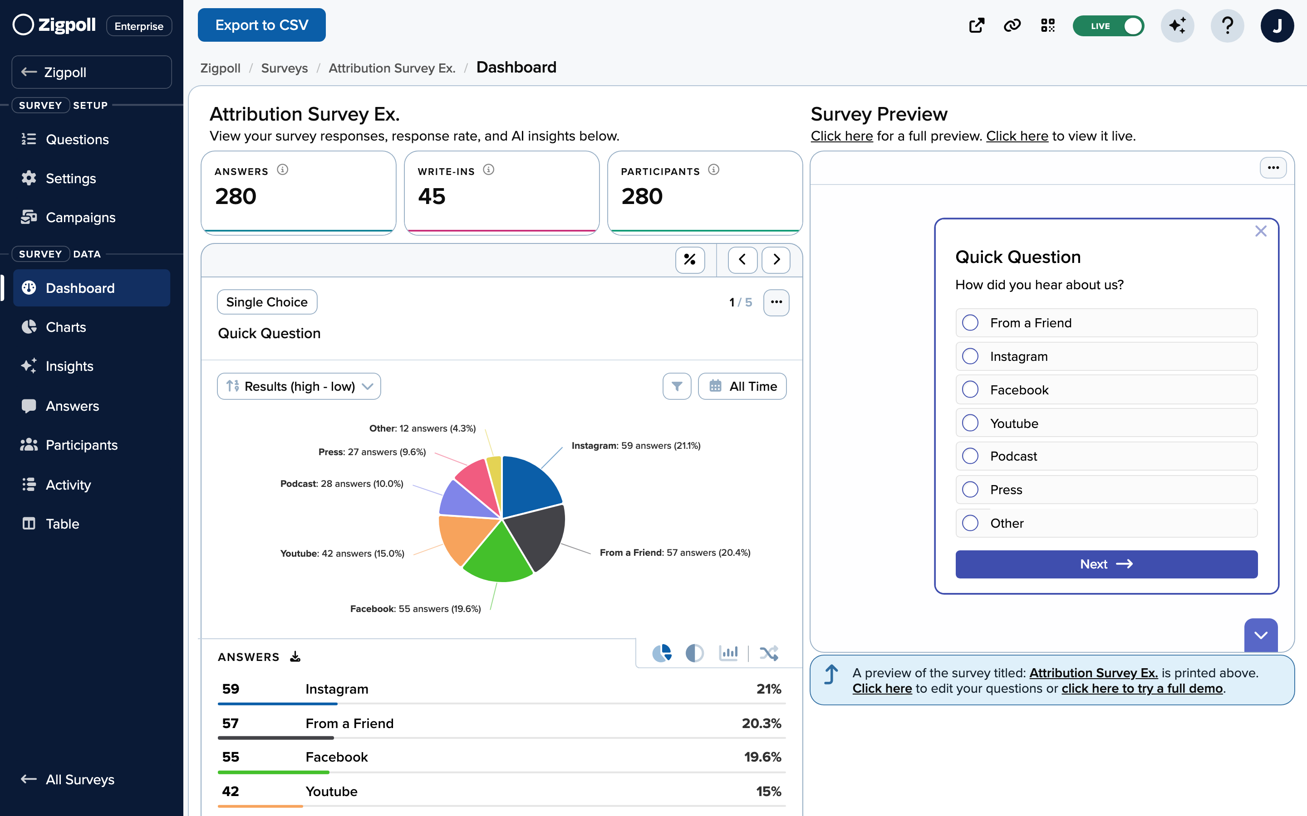
Task: Open the question card three-dot menu
Action: coord(776,302)
